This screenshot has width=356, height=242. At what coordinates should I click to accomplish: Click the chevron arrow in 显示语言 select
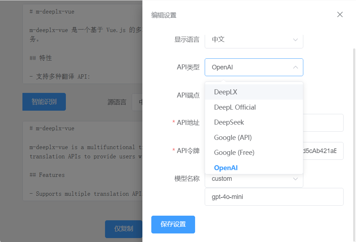295,40
